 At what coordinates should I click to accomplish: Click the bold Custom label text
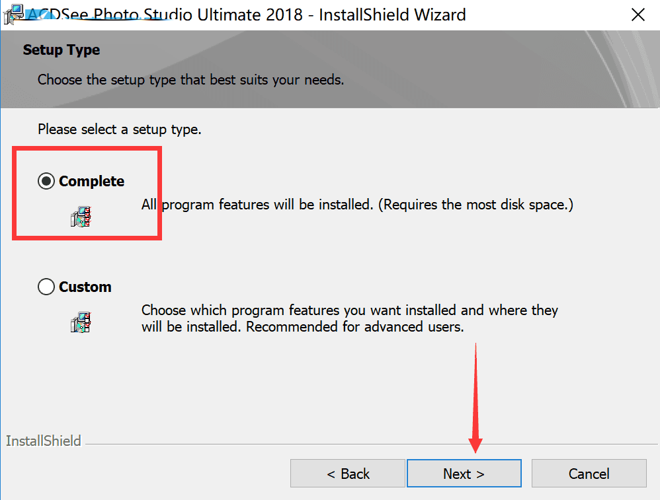click(x=85, y=287)
